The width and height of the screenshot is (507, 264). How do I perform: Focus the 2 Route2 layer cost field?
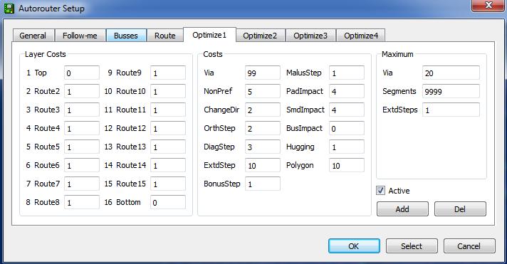click(x=82, y=91)
